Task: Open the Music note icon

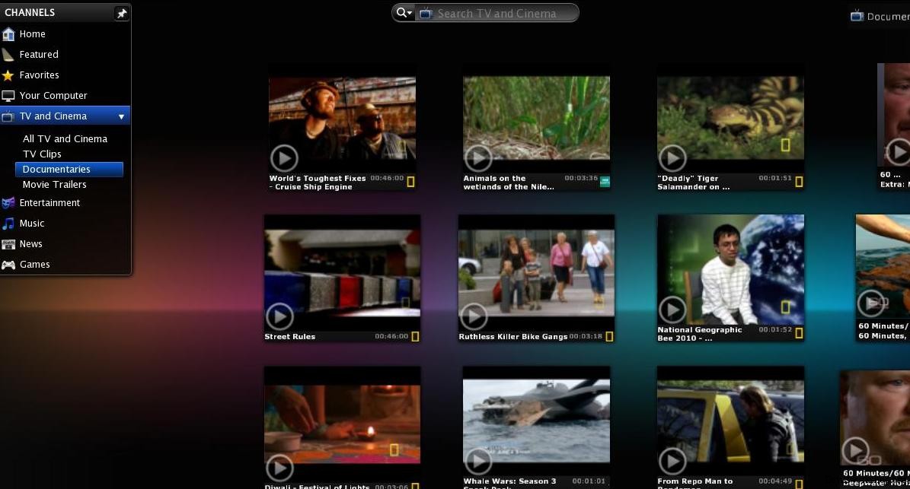Action: pos(8,224)
